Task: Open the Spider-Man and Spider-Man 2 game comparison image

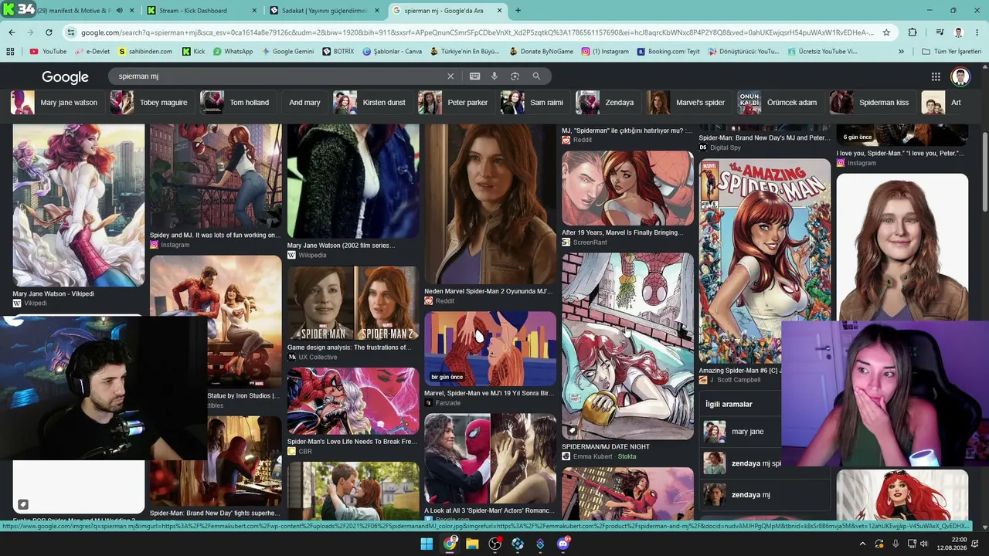Action: 353,303
